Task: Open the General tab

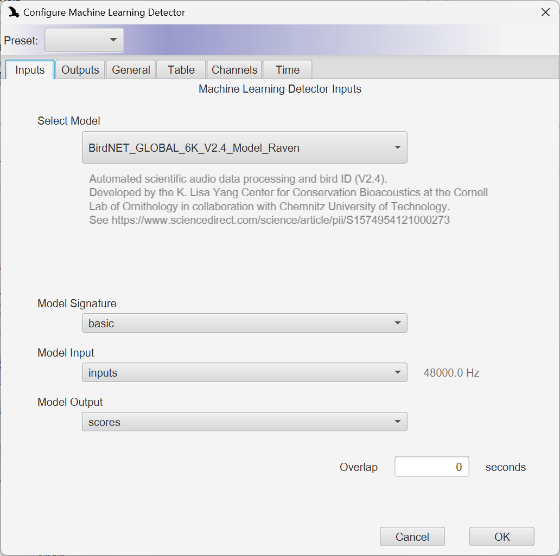Action: pyautogui.click(x=131, y=69)
